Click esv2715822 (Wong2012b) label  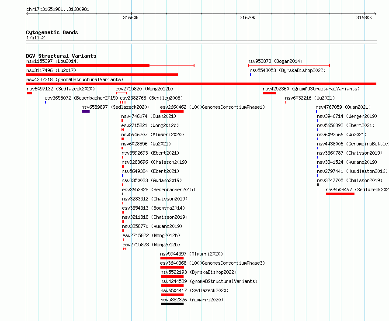point(151,235)
